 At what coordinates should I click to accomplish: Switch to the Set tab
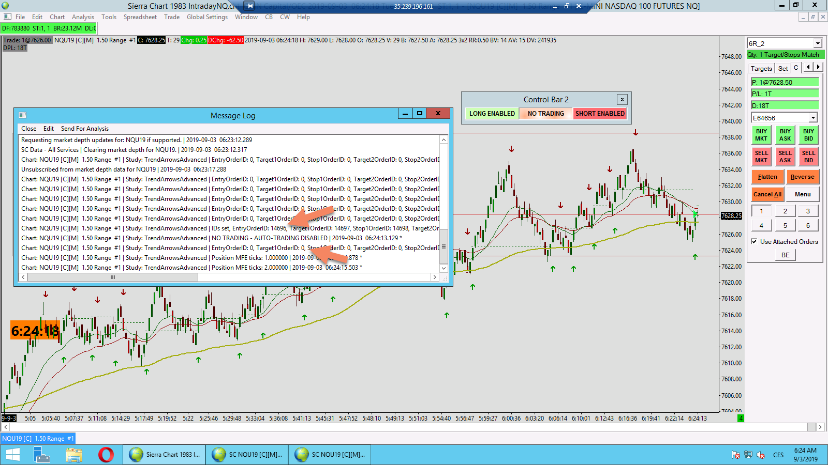tap(783, 68)
